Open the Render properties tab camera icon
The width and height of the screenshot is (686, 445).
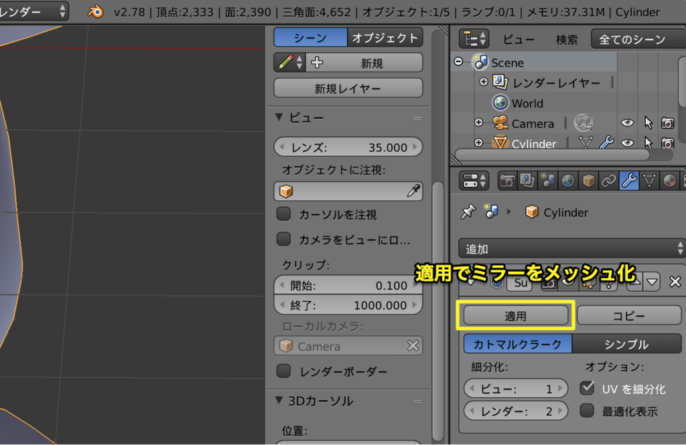click(x=507, y=181)
